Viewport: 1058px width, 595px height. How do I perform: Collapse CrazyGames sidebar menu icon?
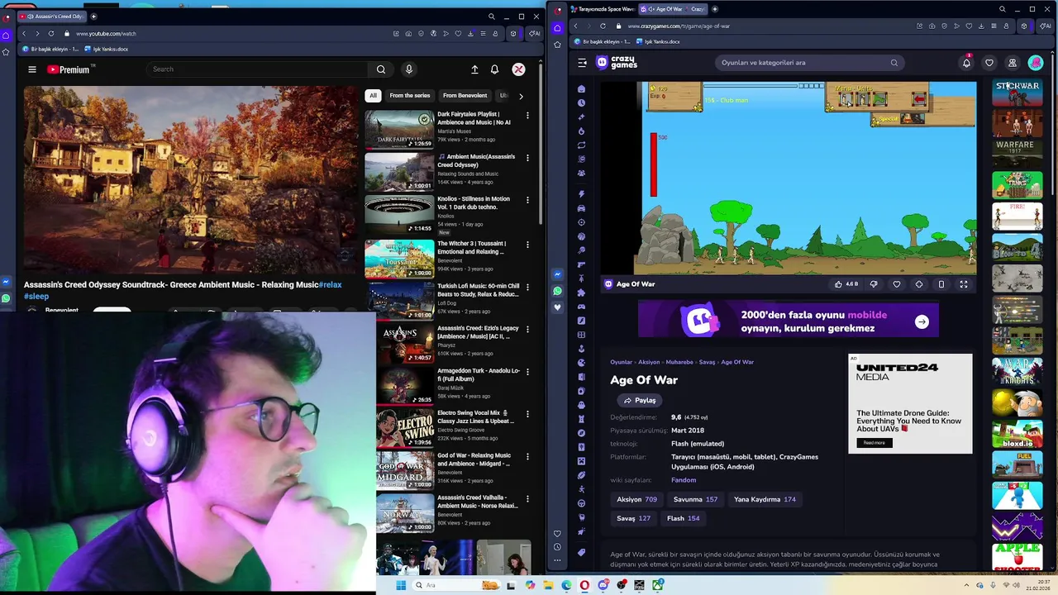coord(582,63)
